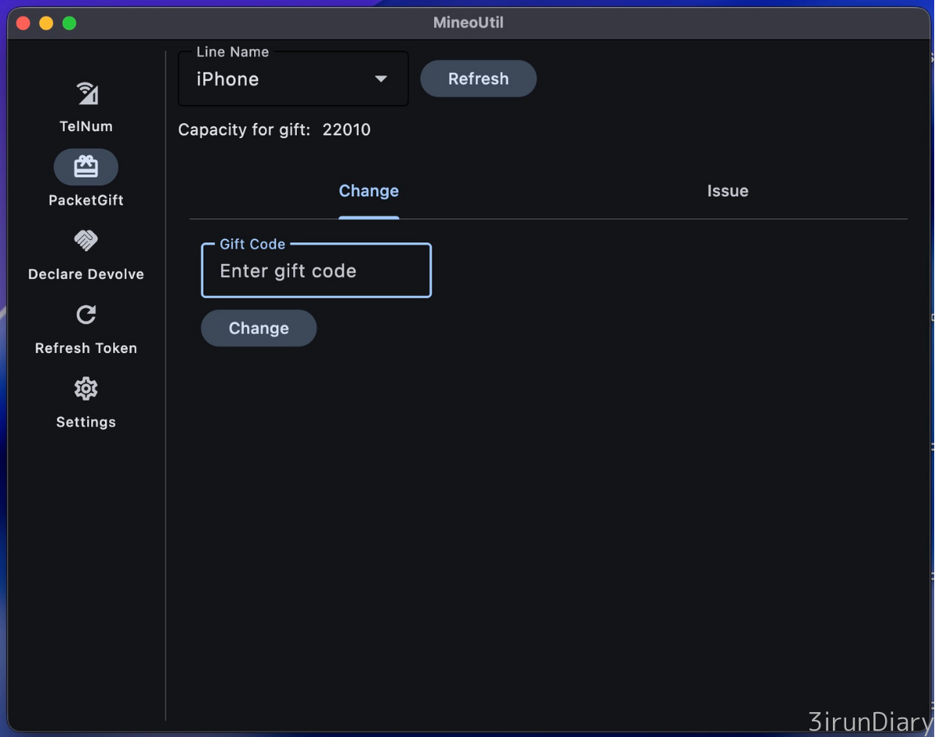Maximize the window with the green button

[69, 23]
